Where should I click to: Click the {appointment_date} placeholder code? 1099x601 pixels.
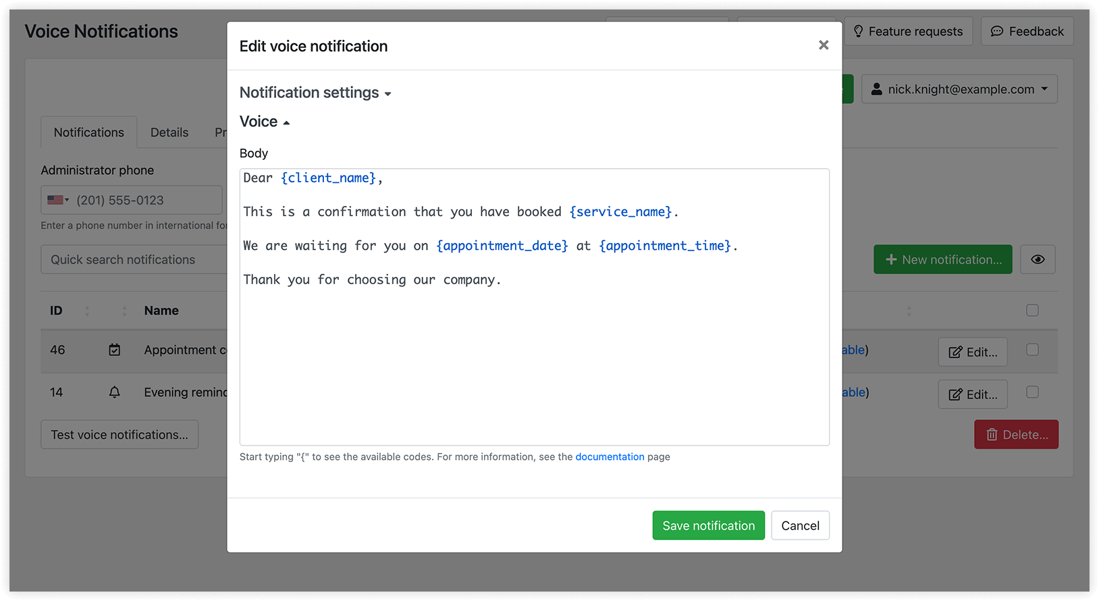tap(502, 246)
